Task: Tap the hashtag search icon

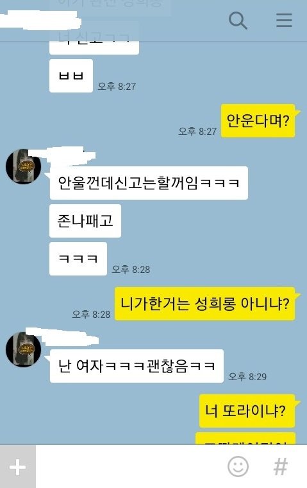Action: tap(280, 467)
